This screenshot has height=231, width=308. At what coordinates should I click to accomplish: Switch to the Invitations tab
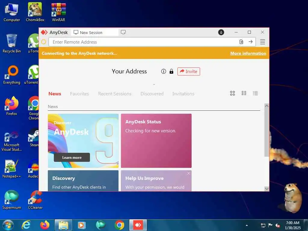click(x=183, y=94)
